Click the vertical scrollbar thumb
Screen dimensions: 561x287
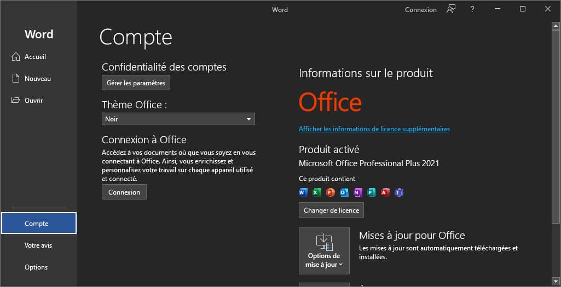pos(556,127)
